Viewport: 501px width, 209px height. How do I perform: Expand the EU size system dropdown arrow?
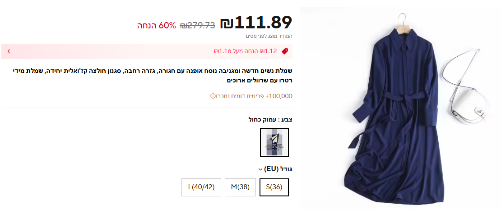(x=260, y=169)
